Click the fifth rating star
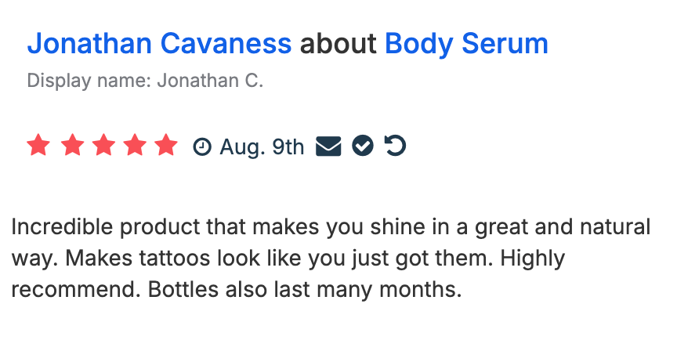This screenshot has width=677, height=340. (x=166, y=146)
